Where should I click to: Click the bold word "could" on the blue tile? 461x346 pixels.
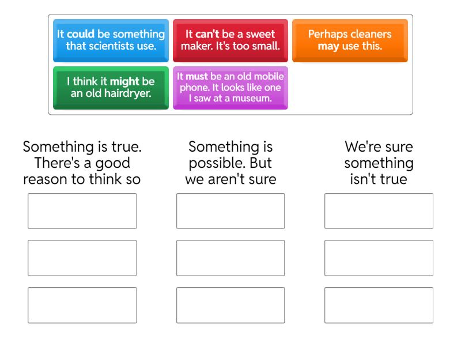(x=81, y=35)
